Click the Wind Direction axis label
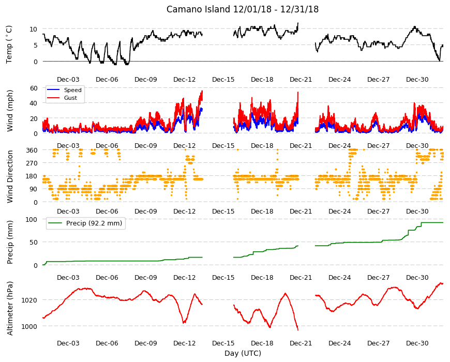This screenshot has width=450, height=362. point(10,177)
